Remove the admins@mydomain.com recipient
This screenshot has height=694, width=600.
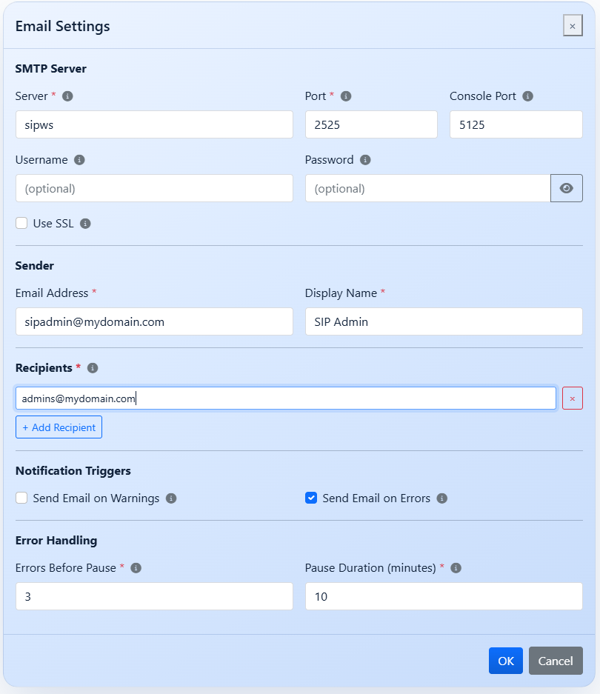tap(573, 398)
